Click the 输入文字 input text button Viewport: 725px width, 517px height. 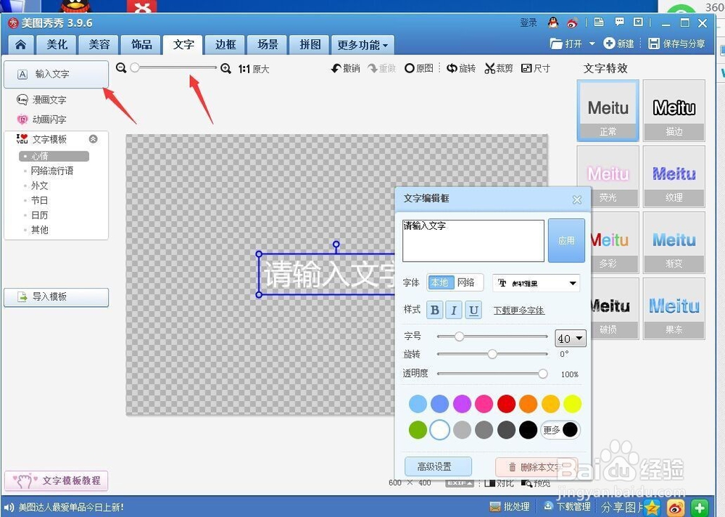point(57,74)
